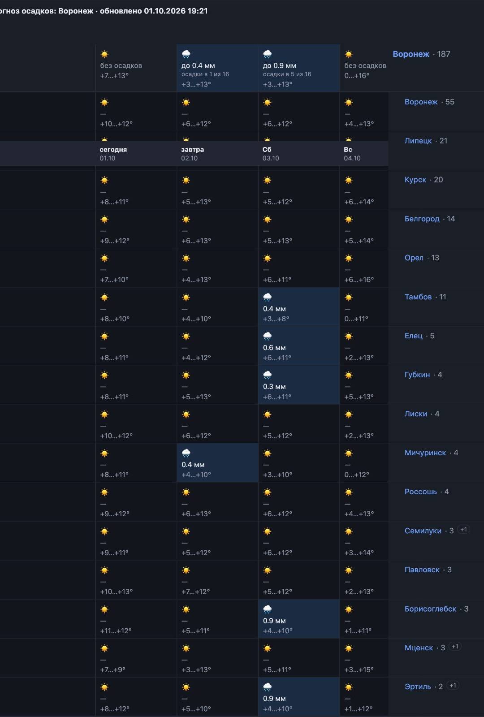This screenshot has height=717, width=484.
Task: Click the sun icon in Курск row today cell
Action: [104, 181]
